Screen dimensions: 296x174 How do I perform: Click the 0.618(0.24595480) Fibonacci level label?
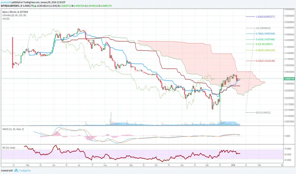[265, 40]
